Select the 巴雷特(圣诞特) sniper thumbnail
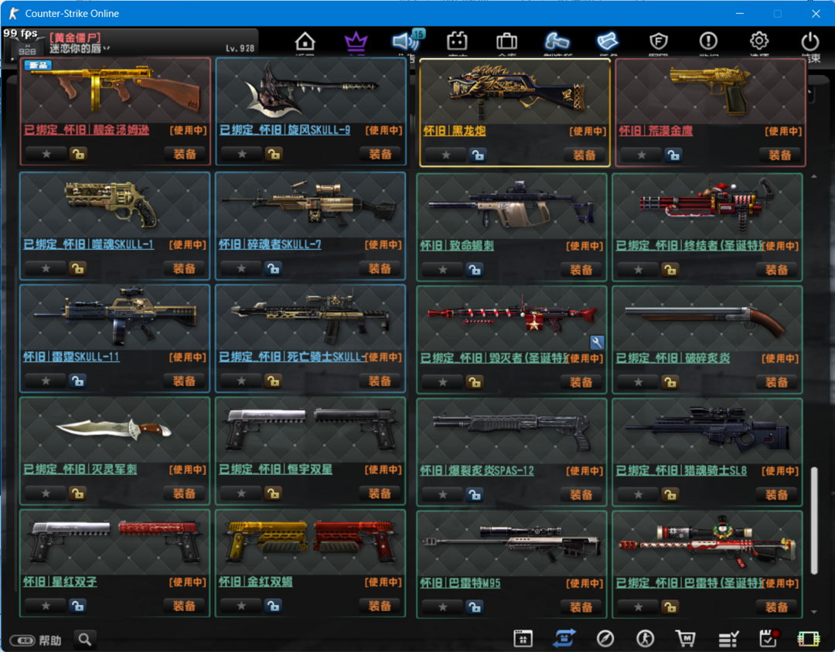Viewport: 835px width, 652px height. tap(707, 543)
